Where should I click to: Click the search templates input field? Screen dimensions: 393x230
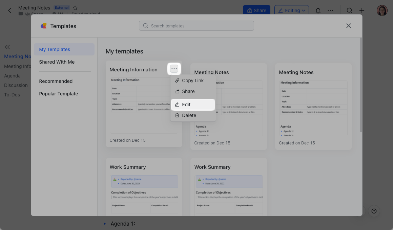[x=196, y=26]
